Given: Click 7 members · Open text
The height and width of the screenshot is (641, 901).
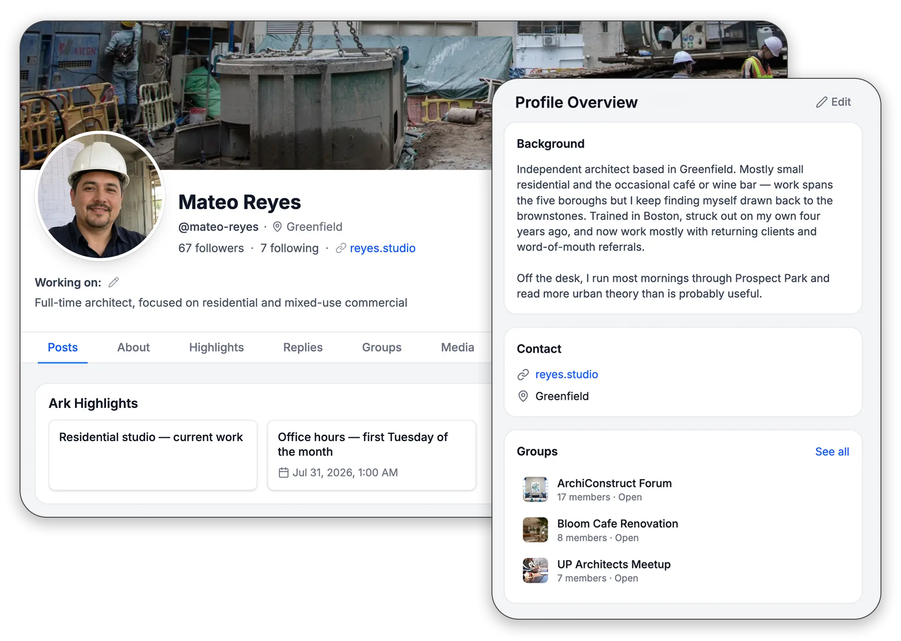Looking at the screenshot, I should pos(598,578).
